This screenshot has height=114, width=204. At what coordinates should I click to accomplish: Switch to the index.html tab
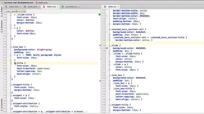14,7
